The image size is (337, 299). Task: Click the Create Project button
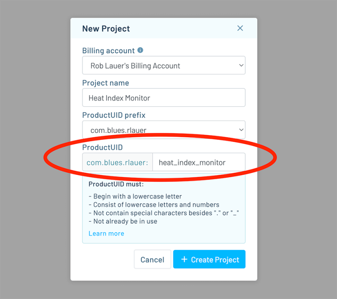click(209, 259)
